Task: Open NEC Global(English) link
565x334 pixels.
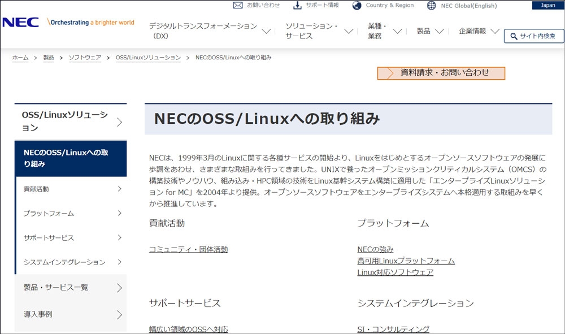Action: point(469,6)
